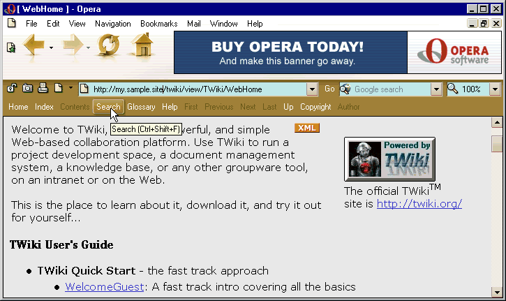The image size is (506, 301).
Task: Go to the Home page icon
Action: [x=142, y=47]
